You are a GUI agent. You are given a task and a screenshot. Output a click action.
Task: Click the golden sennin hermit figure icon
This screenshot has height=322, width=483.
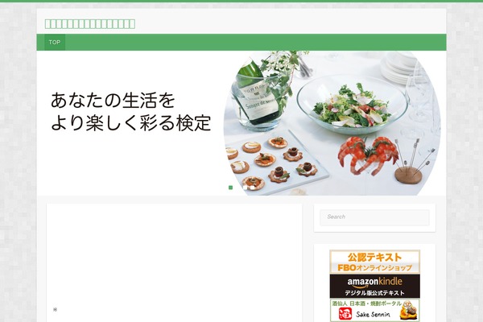409,311
